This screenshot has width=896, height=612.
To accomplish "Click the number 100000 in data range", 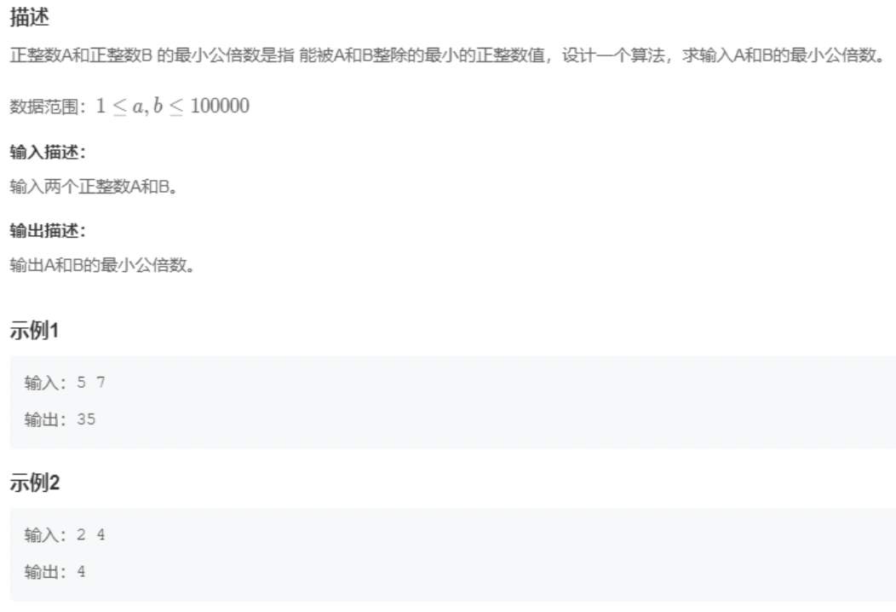I will tap(220, 106).
